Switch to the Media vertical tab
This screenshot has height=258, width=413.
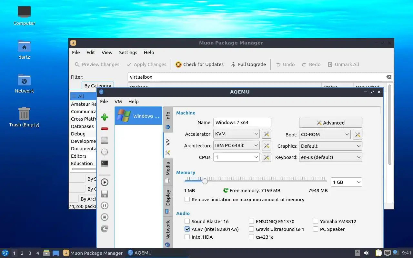pos(168,173)
